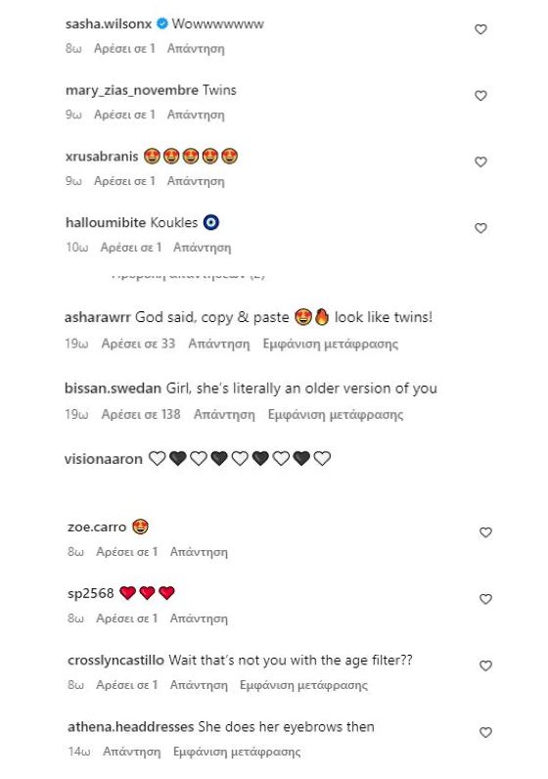Open the visionaaron profile
This screenshot has width=548, height=779.
(104, 459)
